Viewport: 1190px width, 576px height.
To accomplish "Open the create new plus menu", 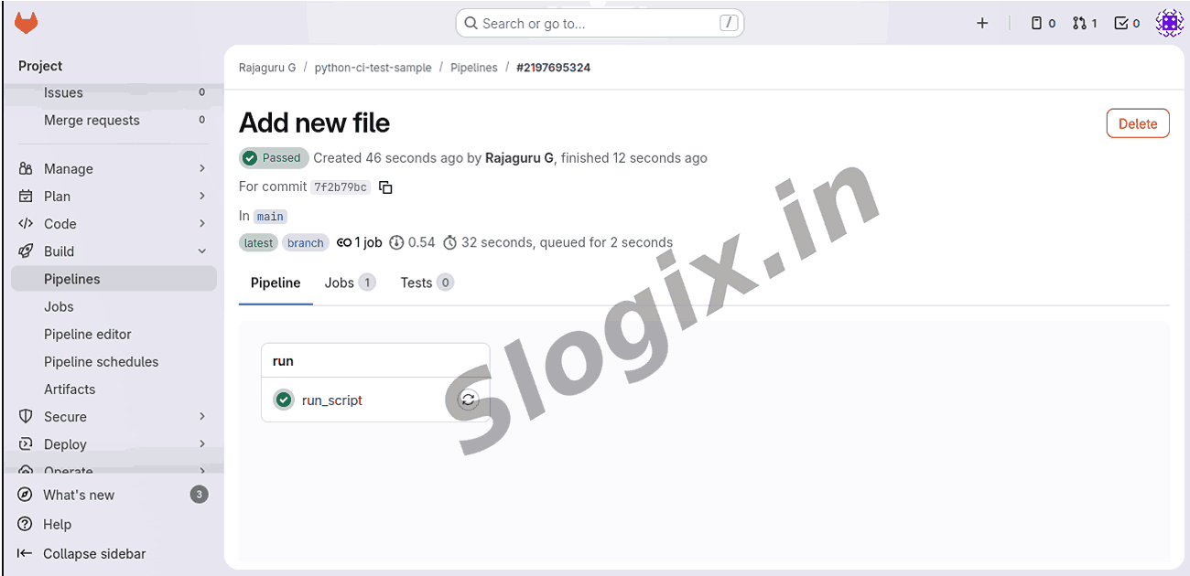I will coord(982,23).
